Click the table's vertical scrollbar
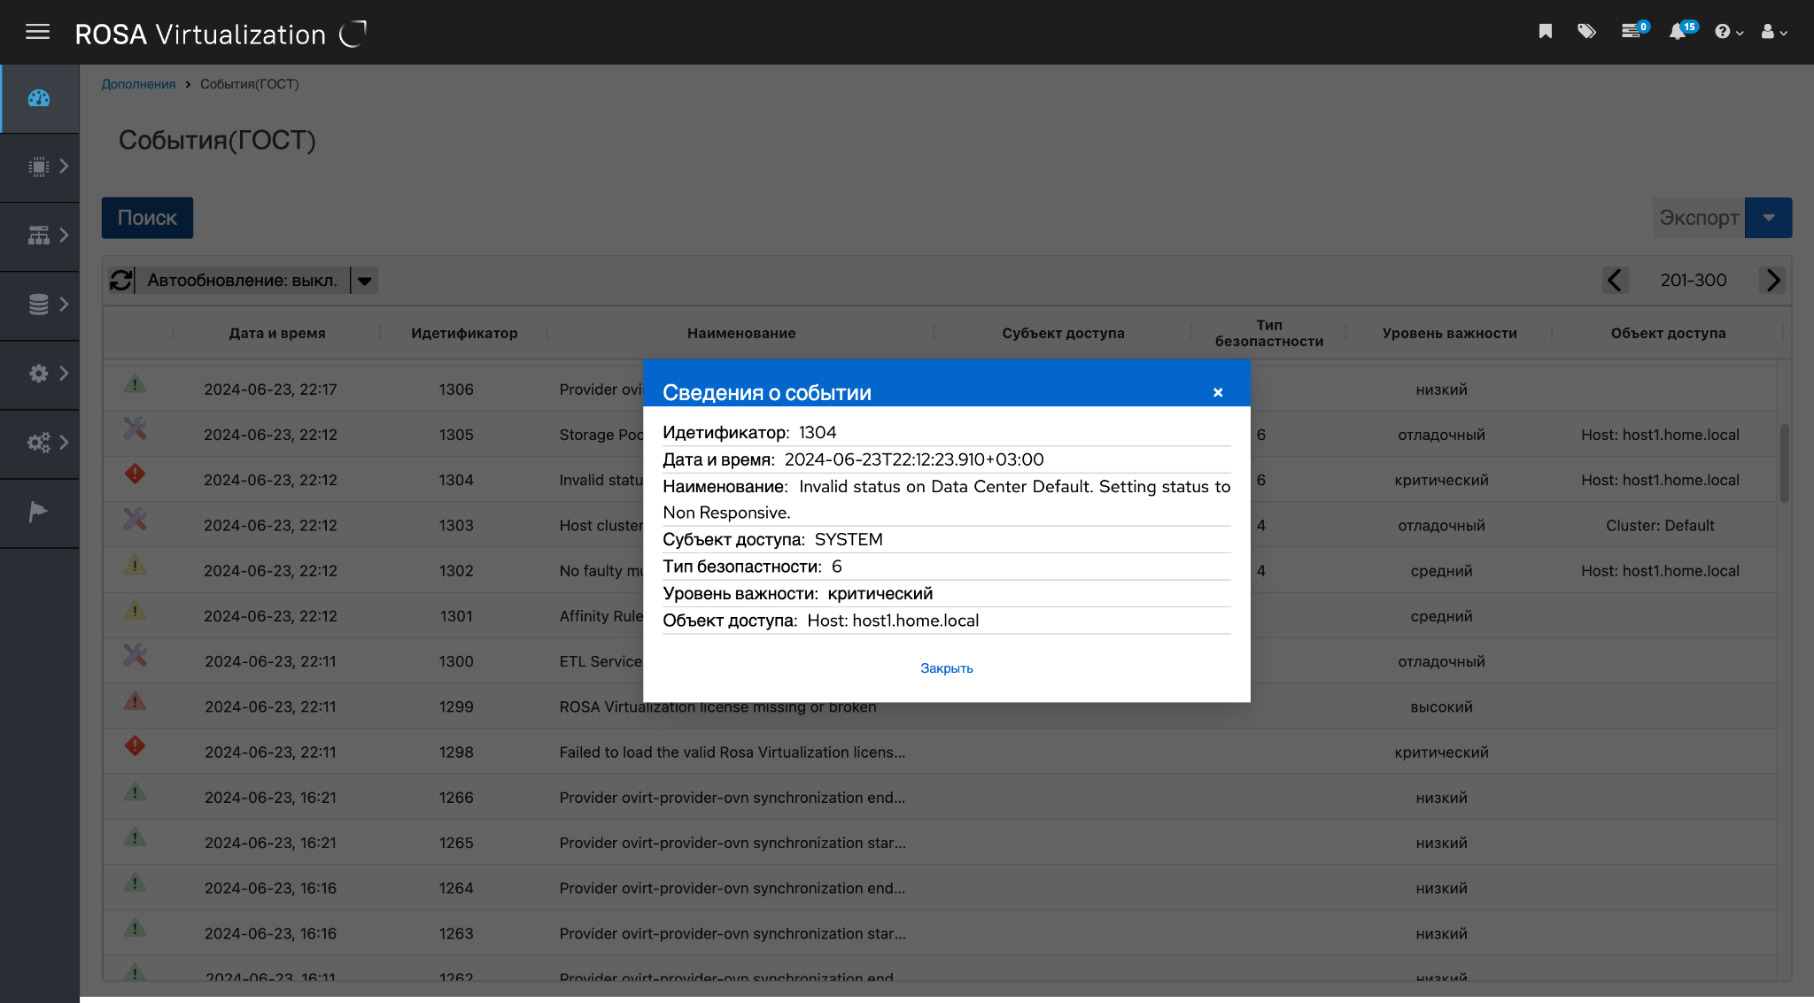 point(1784,463)
